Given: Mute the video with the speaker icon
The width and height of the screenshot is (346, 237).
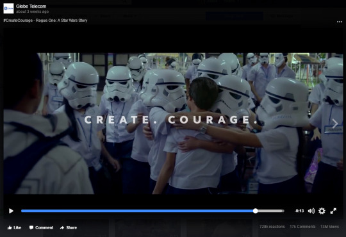Looking at the screenshot, I should point(311,211).
